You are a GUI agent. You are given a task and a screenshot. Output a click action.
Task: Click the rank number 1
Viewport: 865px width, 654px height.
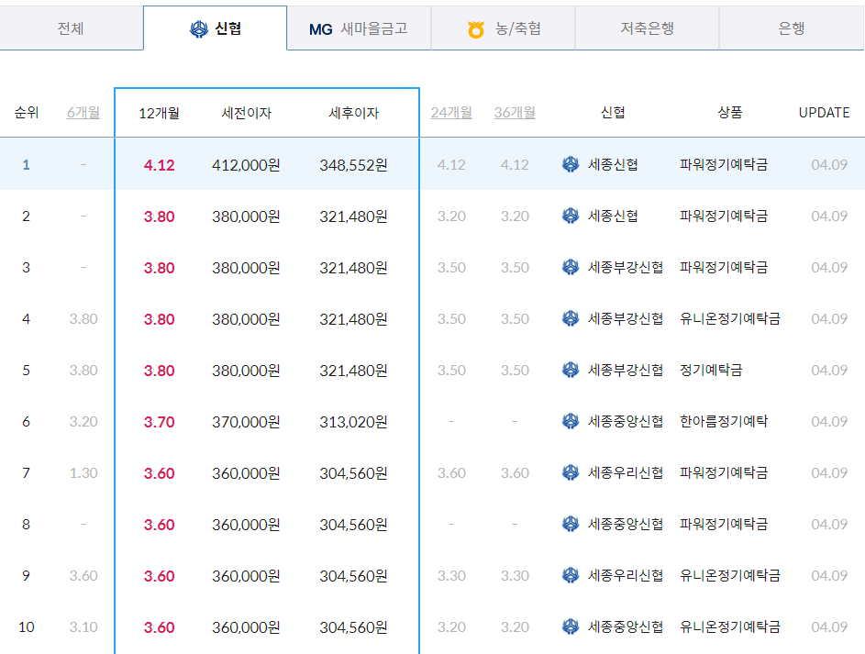pos(26,164)
